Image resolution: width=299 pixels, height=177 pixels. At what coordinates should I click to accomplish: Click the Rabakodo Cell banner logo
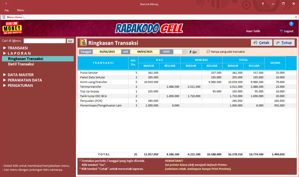tap(149, 28)
